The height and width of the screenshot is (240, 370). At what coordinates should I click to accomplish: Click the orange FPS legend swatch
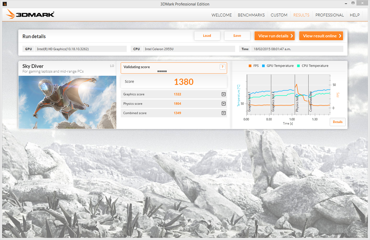tap(250, 66)
